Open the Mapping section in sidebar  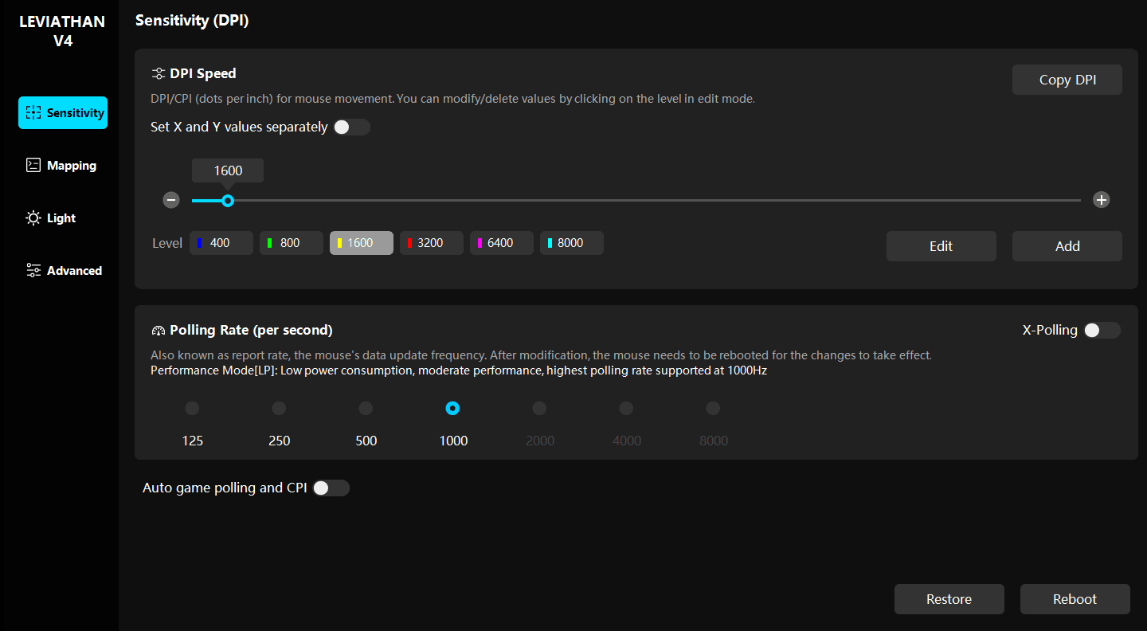point(62,166)
